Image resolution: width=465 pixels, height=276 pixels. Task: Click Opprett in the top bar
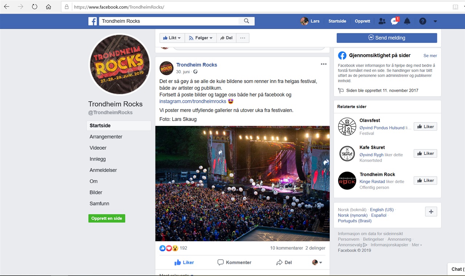pyautogui.click(x=363, y=21)
